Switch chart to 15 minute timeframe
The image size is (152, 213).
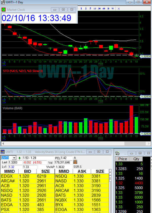(95, 9)
